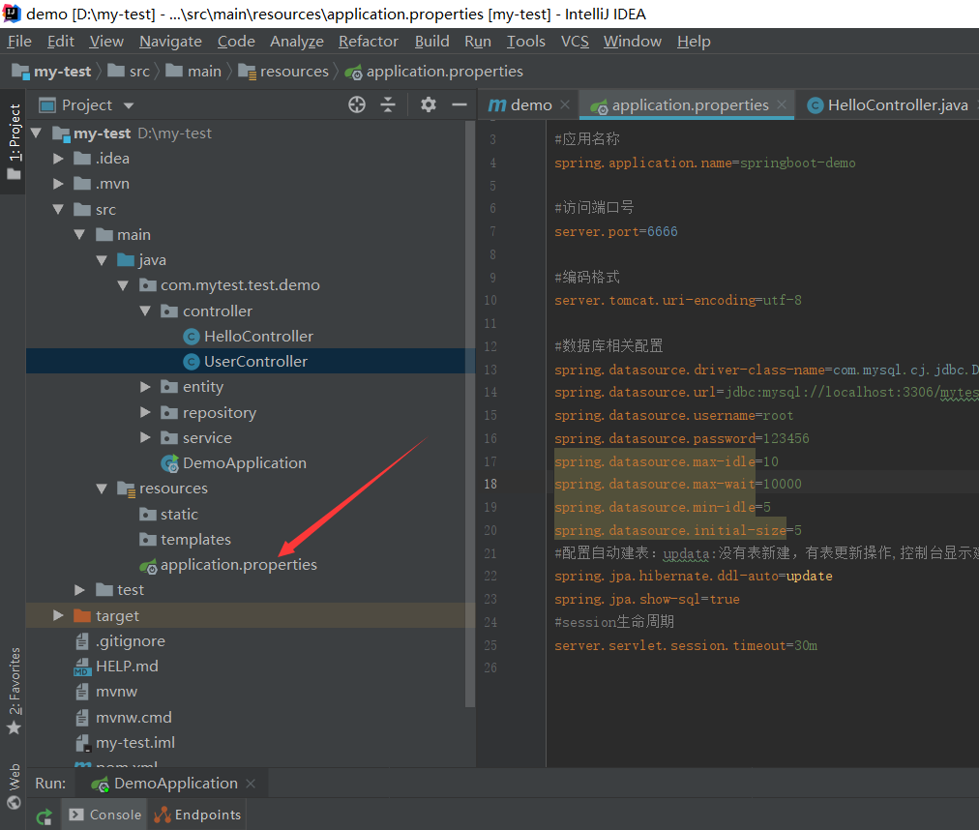Open the Refactor menu

tap(368, 42)
